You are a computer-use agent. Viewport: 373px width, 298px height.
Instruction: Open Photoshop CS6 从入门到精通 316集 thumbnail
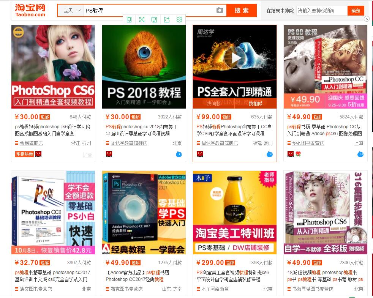coord(326,212)
